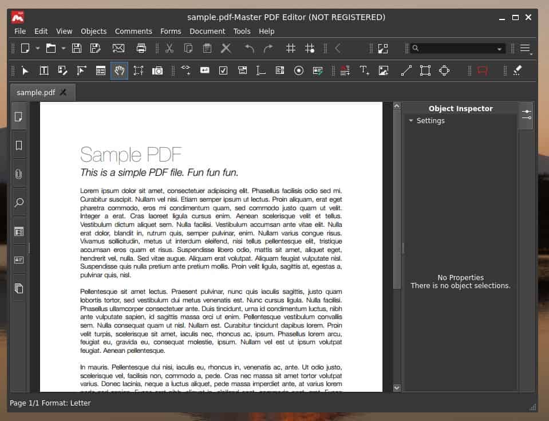
Task: Click the Object Inspector detach arrows button
Action: [x=527, y=113]
